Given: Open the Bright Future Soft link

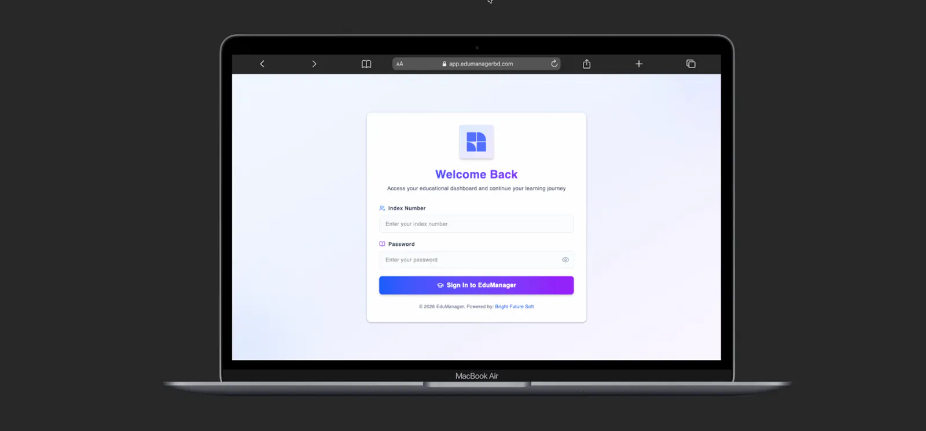Looking at the screenshot, I should pyautogui.click(x=515, y=307).
